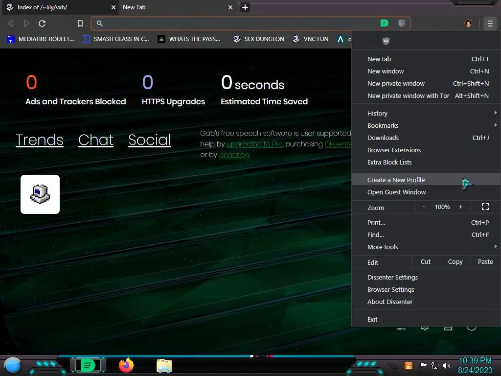Close the New Tab tab
This screenshot has height=376, width=501.
tap(230, 7)
